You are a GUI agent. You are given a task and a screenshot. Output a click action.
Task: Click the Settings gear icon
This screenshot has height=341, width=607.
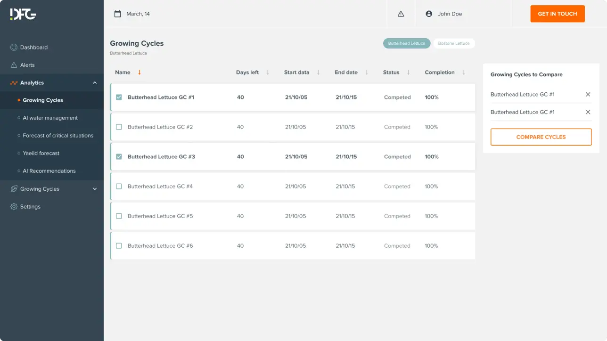point(14,207)
